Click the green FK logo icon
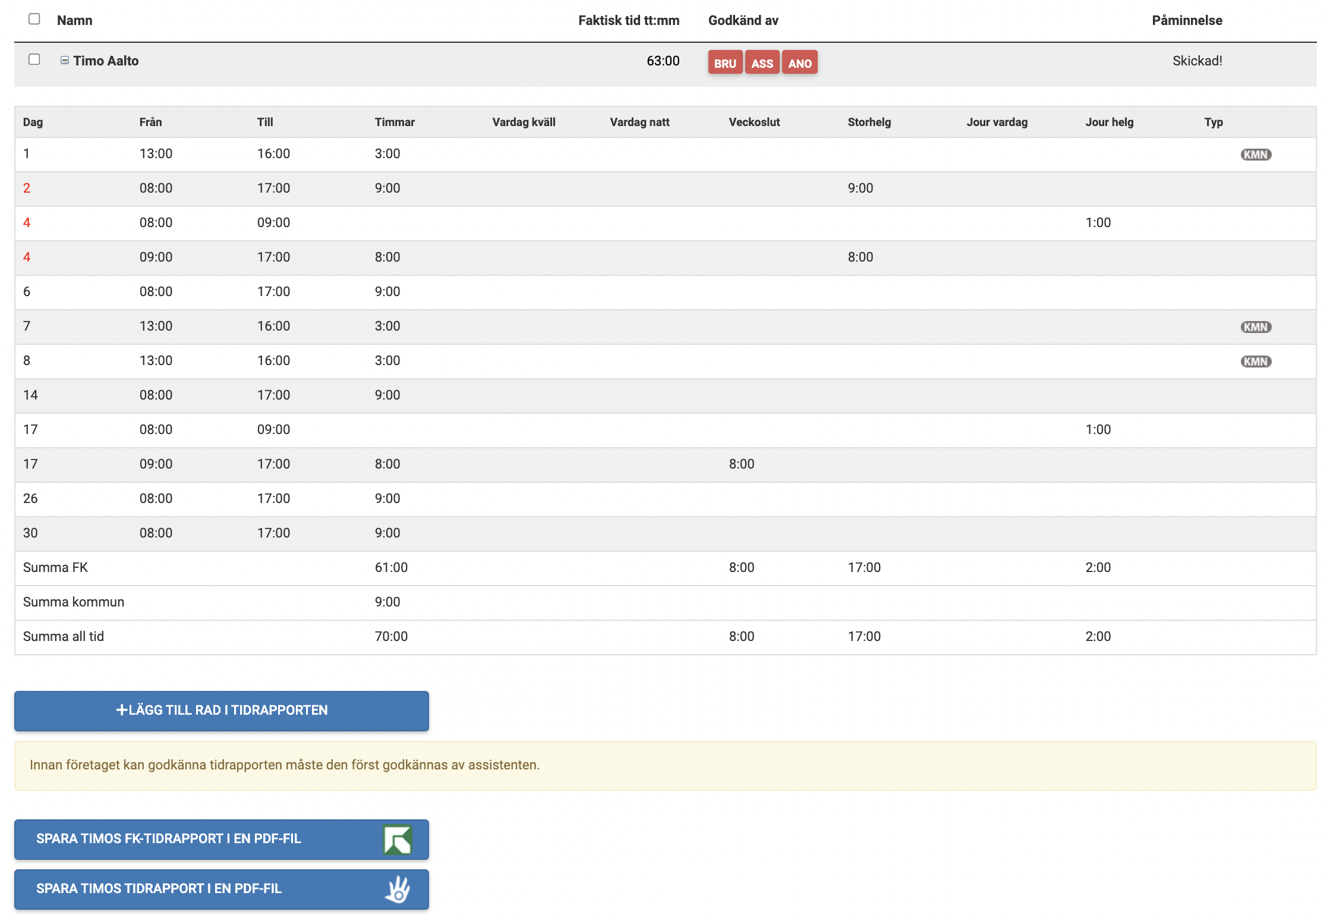The width and height of the screenshot is (1330, 924). (x=397, y=840)
